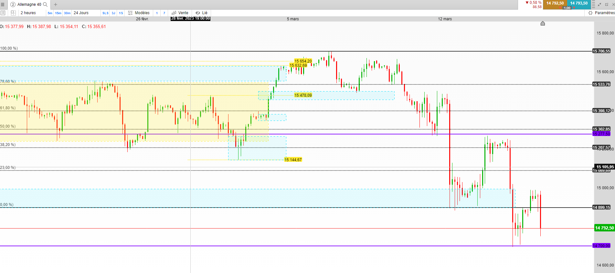Select the SLS period shortcut
This screenshot has height=273, width=615.
pos(105,13)
